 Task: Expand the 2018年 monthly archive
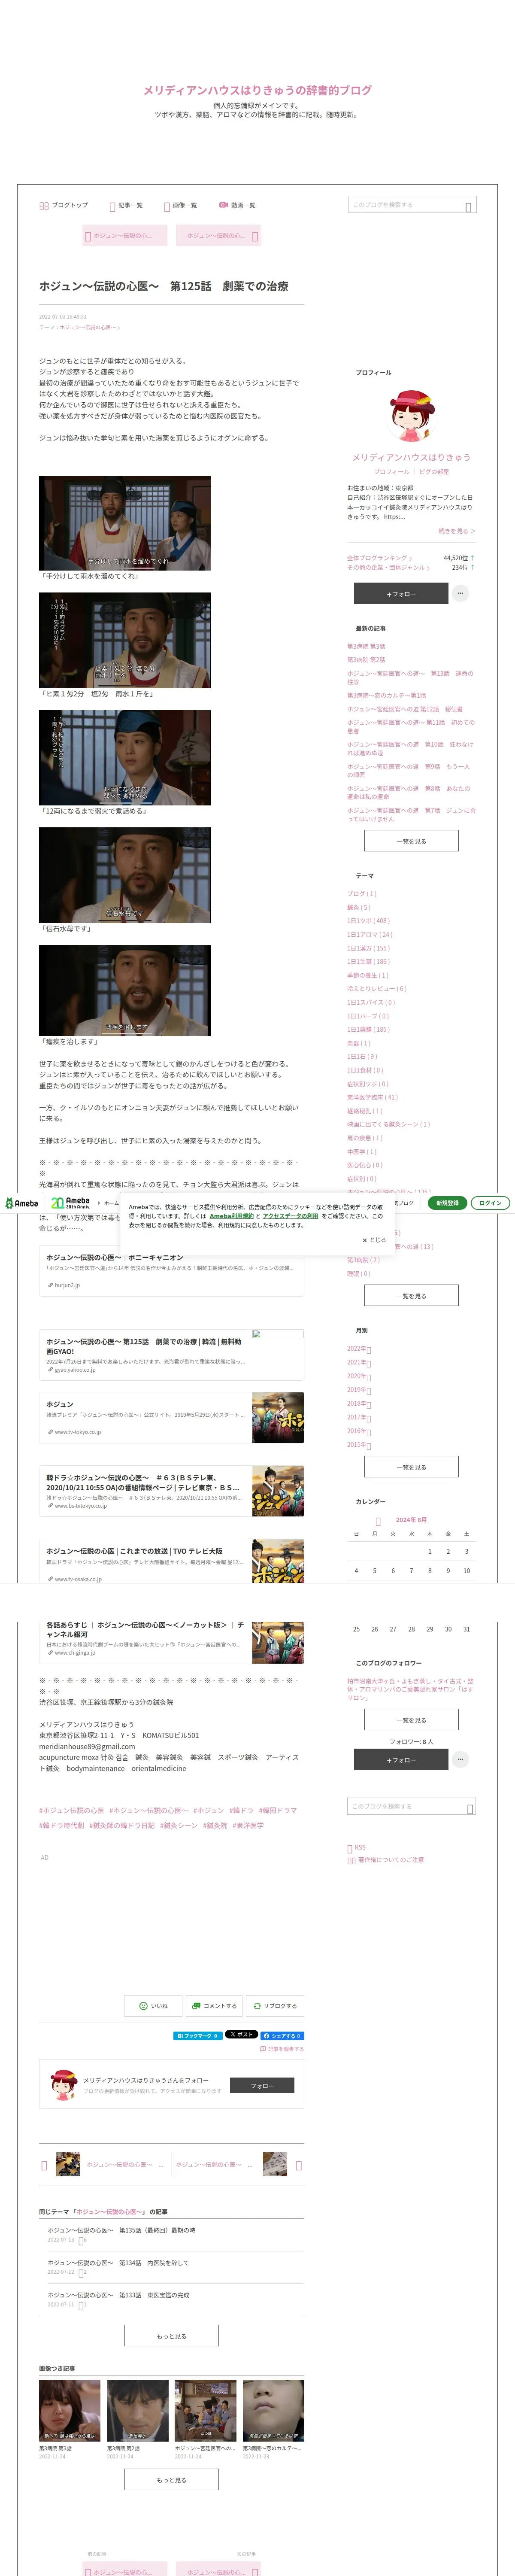359,1403
